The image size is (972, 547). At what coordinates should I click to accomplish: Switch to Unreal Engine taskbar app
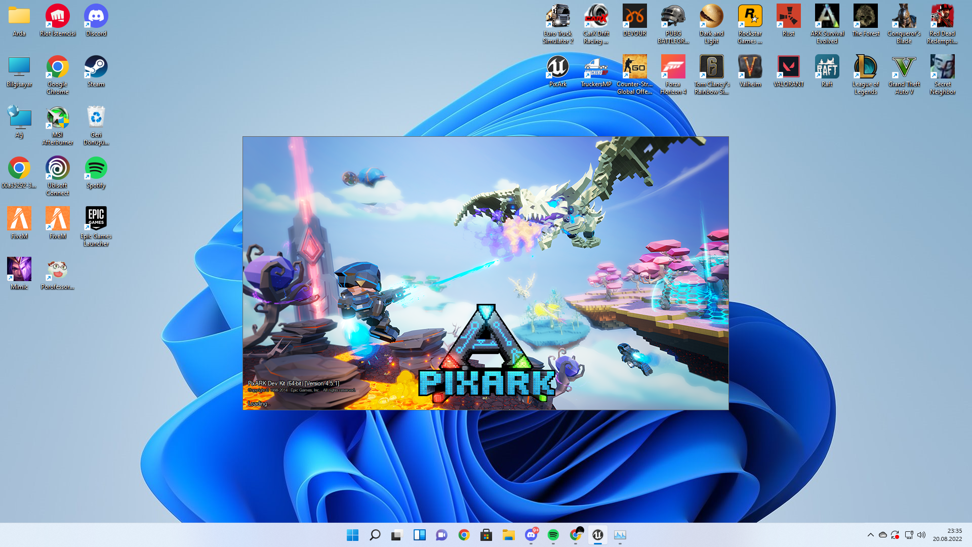(597, 535)
